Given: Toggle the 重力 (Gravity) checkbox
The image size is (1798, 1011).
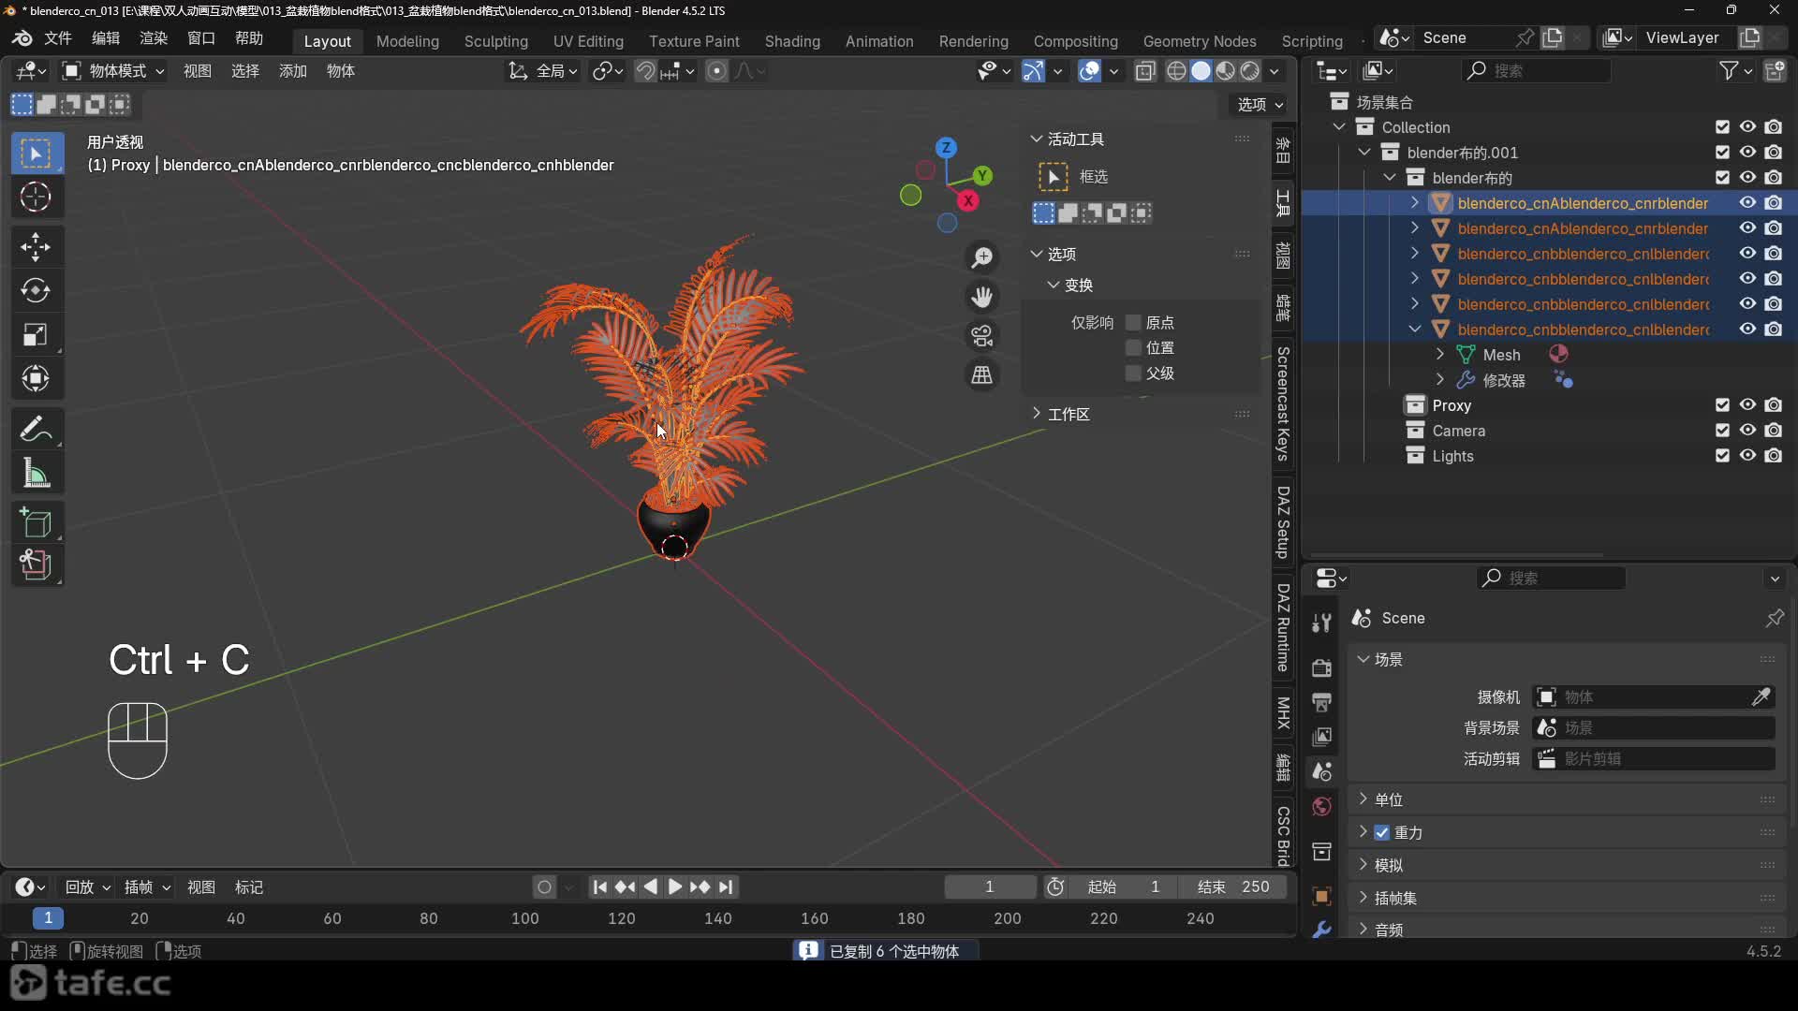Looking at the screenshot, I should (1381, 833).
